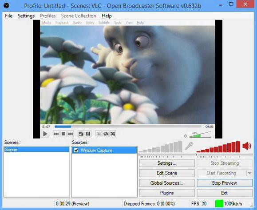The height and width of the screenshot is (210, 257).
Task: Click VLC next track button
Action: click(x=71, y=134)
